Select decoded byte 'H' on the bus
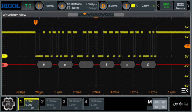The image size is (192, 112). [44, 65]
